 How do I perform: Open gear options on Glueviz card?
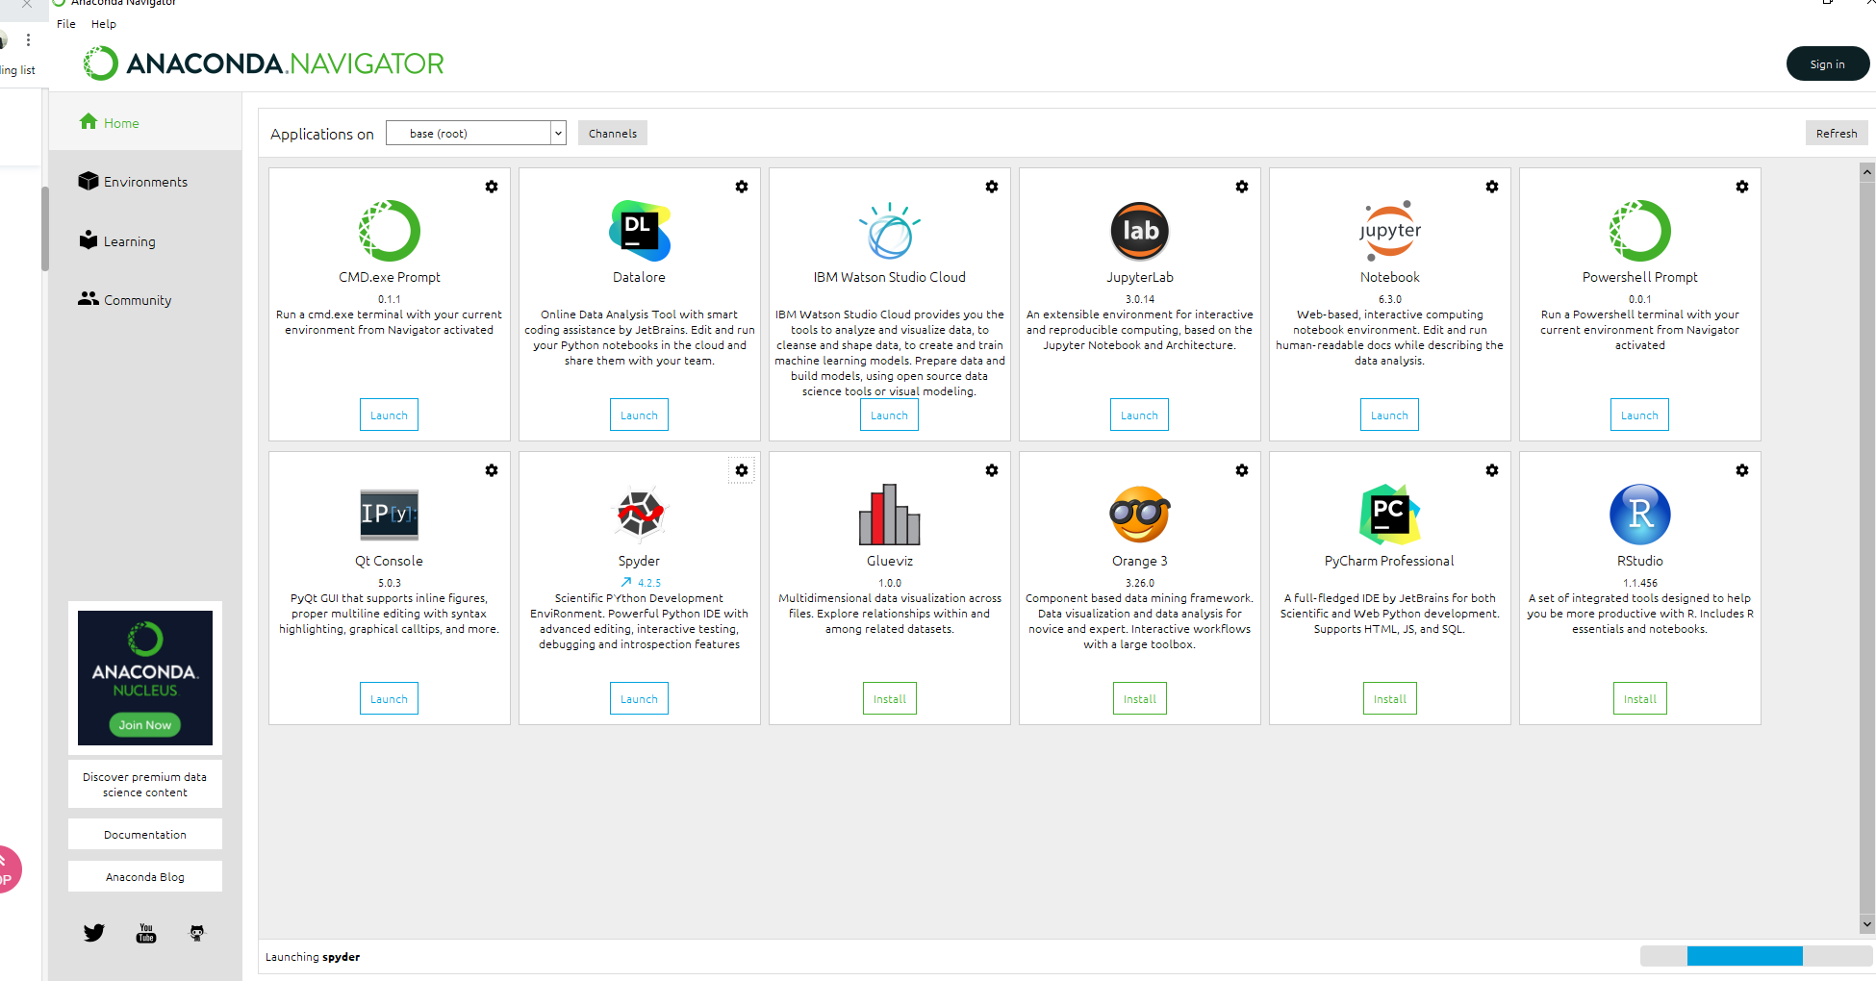click(992, 470)
